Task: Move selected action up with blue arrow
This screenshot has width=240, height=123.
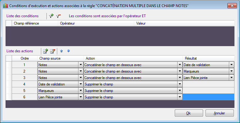Action: pyautogui.click(x=62, y=51)
